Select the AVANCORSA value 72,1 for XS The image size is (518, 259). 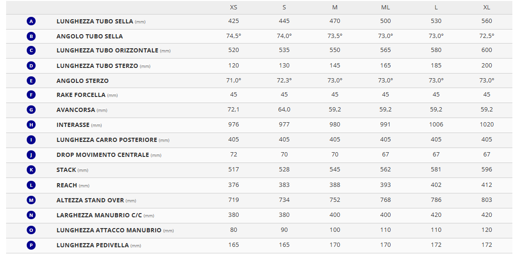233,110
